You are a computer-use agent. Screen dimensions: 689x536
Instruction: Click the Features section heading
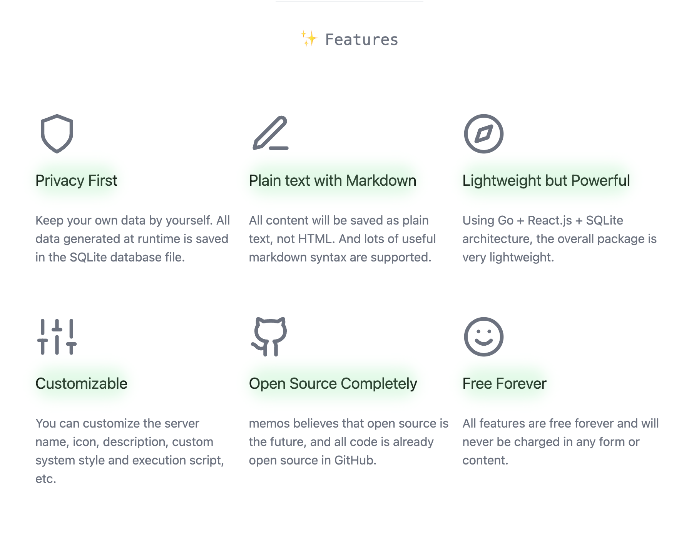point(361,40)
